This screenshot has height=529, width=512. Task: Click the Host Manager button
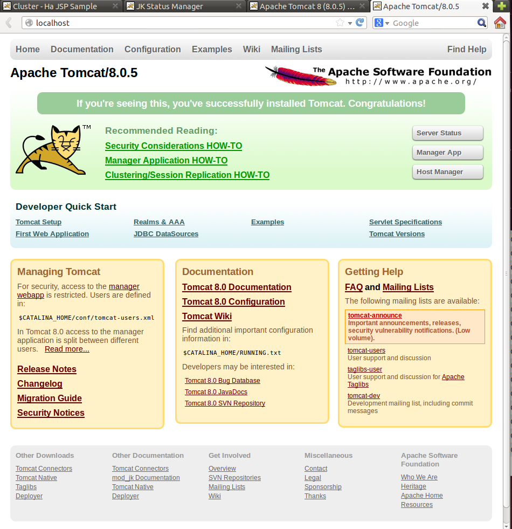tap(447, 171)
